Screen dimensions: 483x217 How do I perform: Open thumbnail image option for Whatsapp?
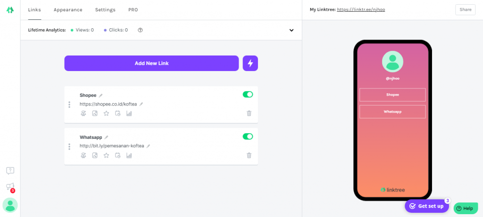95,155
